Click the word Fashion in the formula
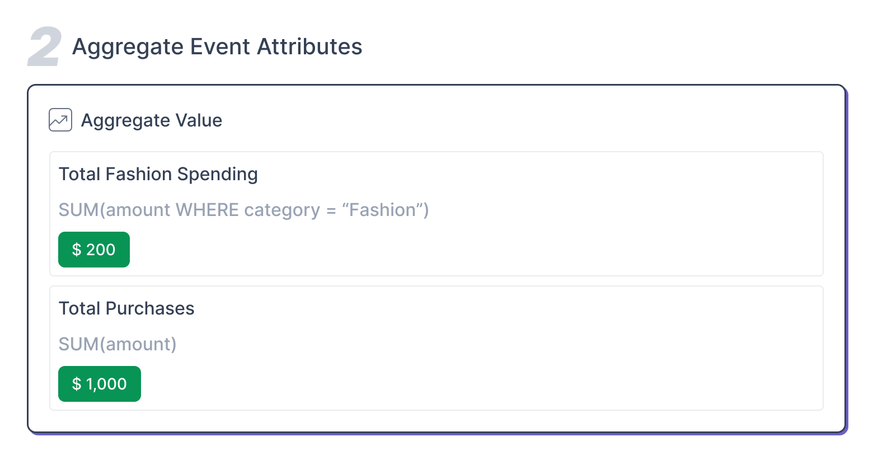This screenshot has height=460, width=873. (x=383, y=210)
